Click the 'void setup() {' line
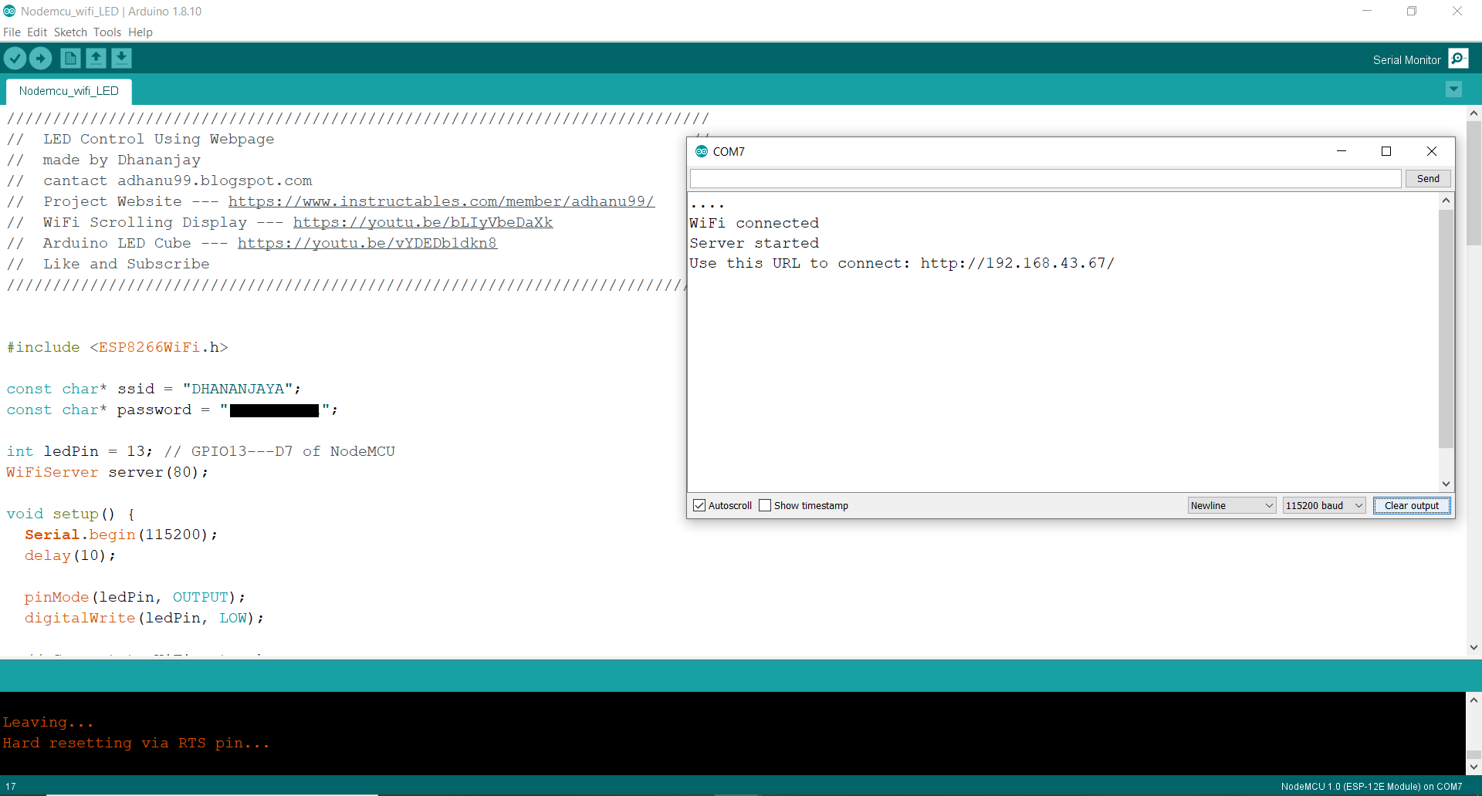Screen dimensions: 1482x796 [71, 514]
